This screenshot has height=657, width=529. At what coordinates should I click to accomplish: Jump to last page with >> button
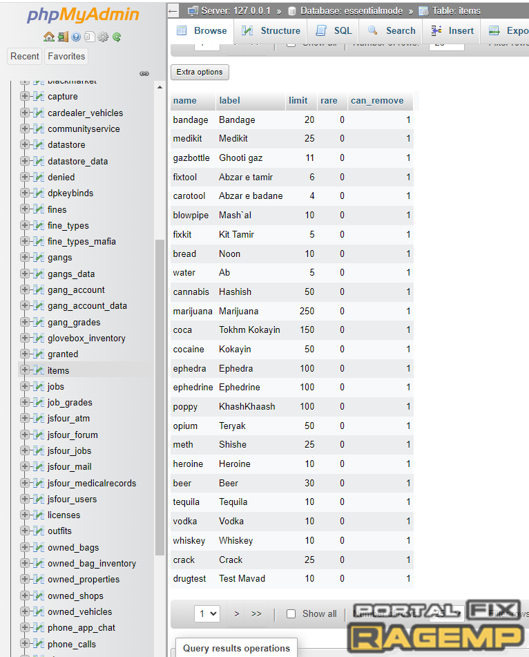pyautogui.click(x=256, y=614)
